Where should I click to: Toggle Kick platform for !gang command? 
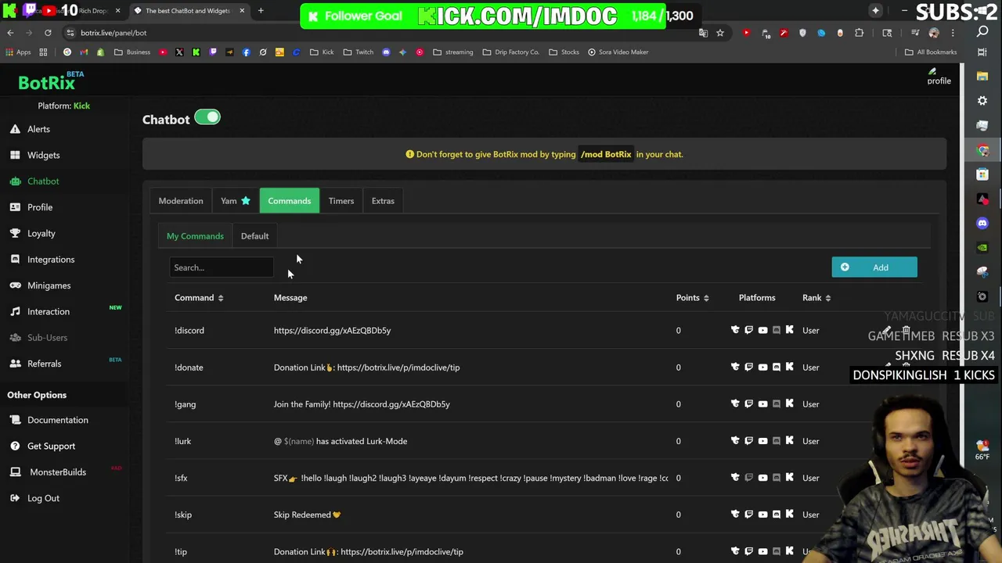pos(789,403)
